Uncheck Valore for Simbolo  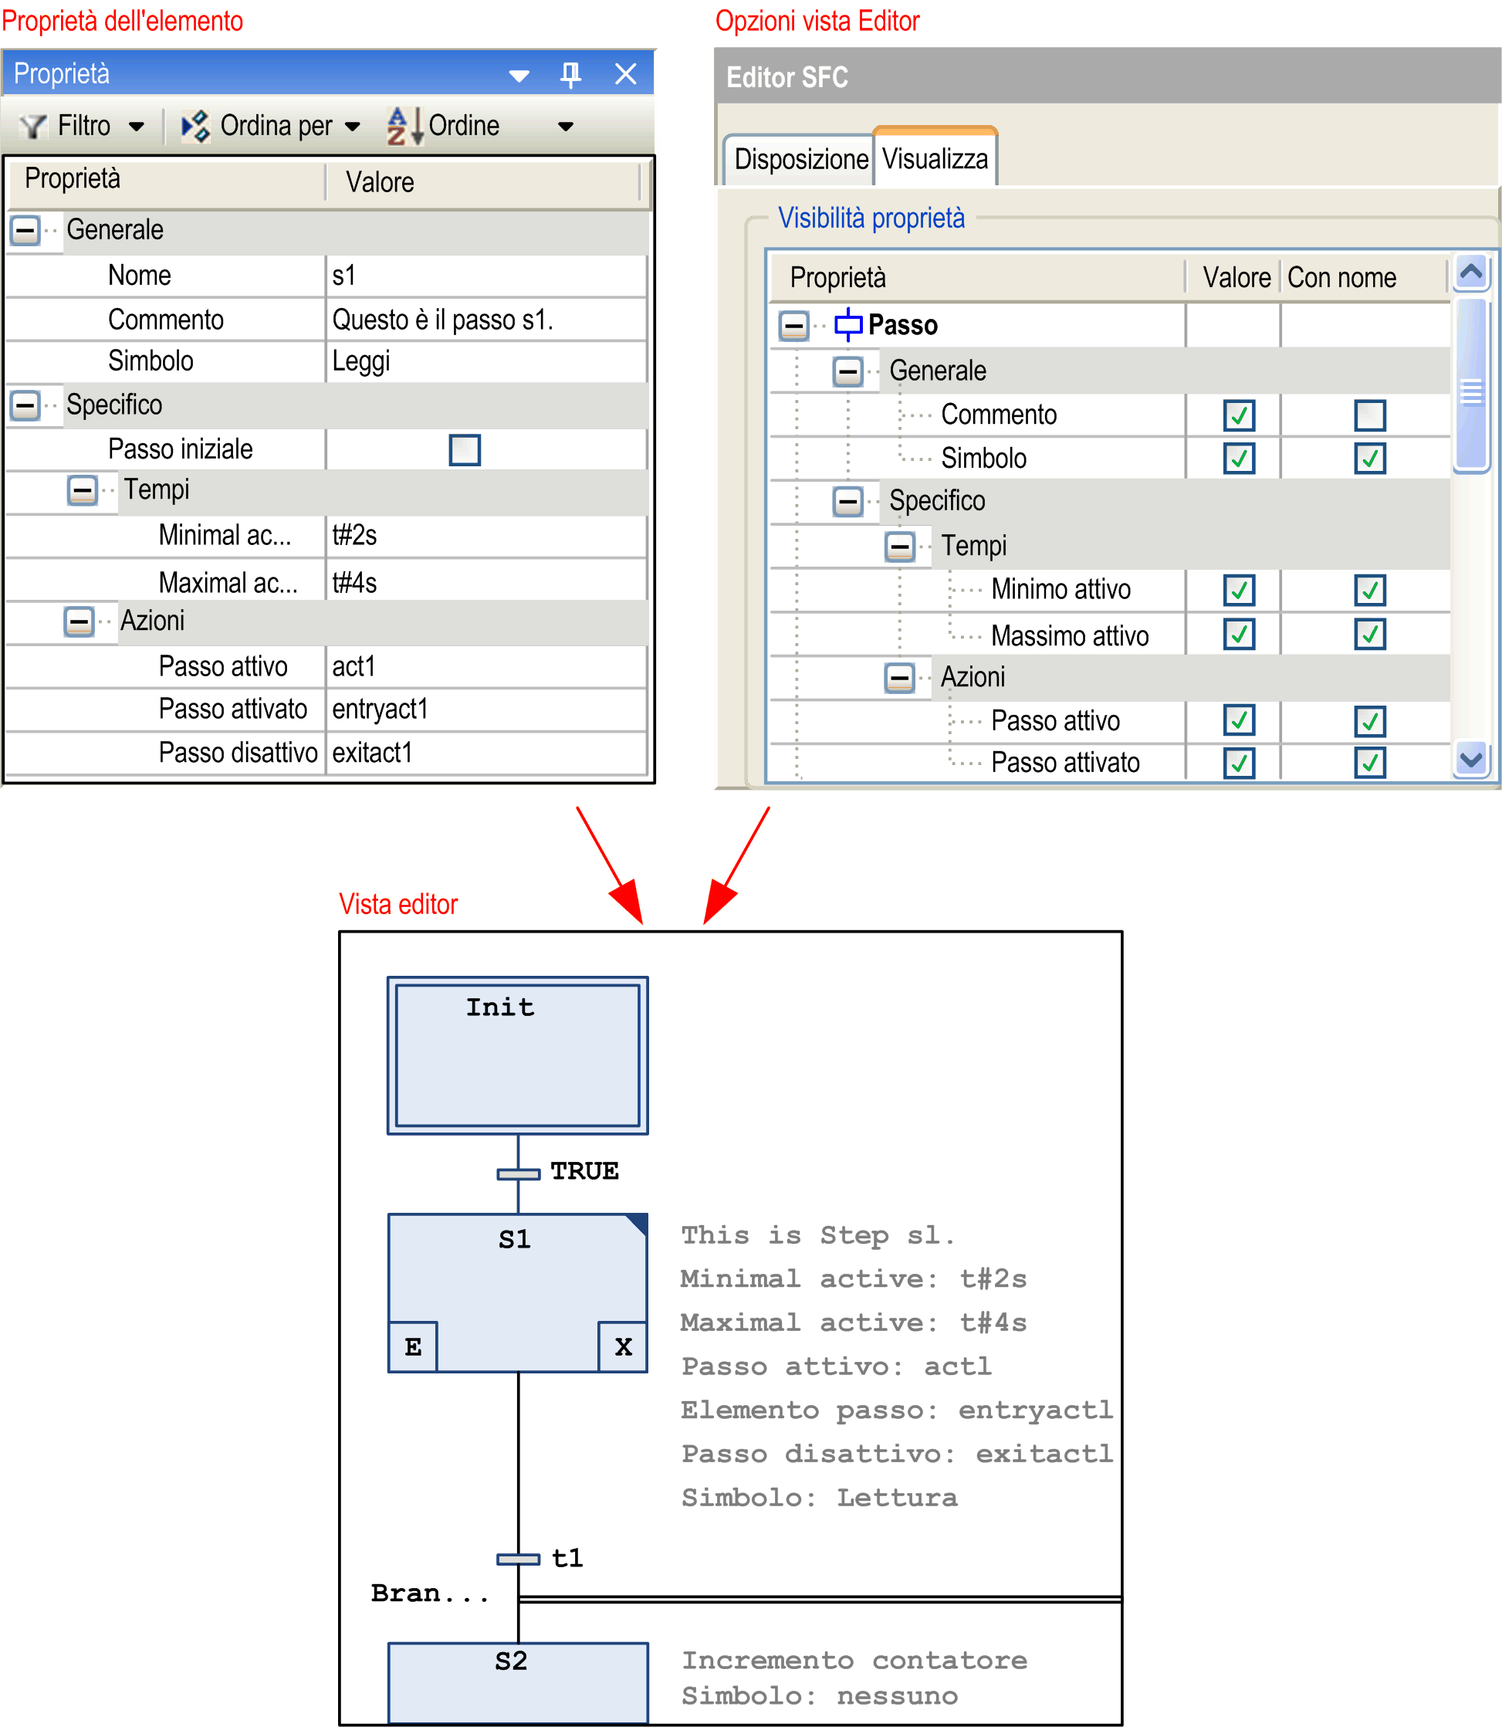coord(1238,459)
